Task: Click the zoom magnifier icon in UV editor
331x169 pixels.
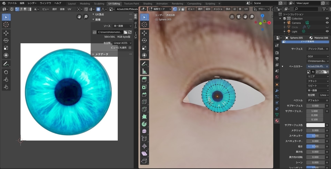Action: click(x=86, y=17)
